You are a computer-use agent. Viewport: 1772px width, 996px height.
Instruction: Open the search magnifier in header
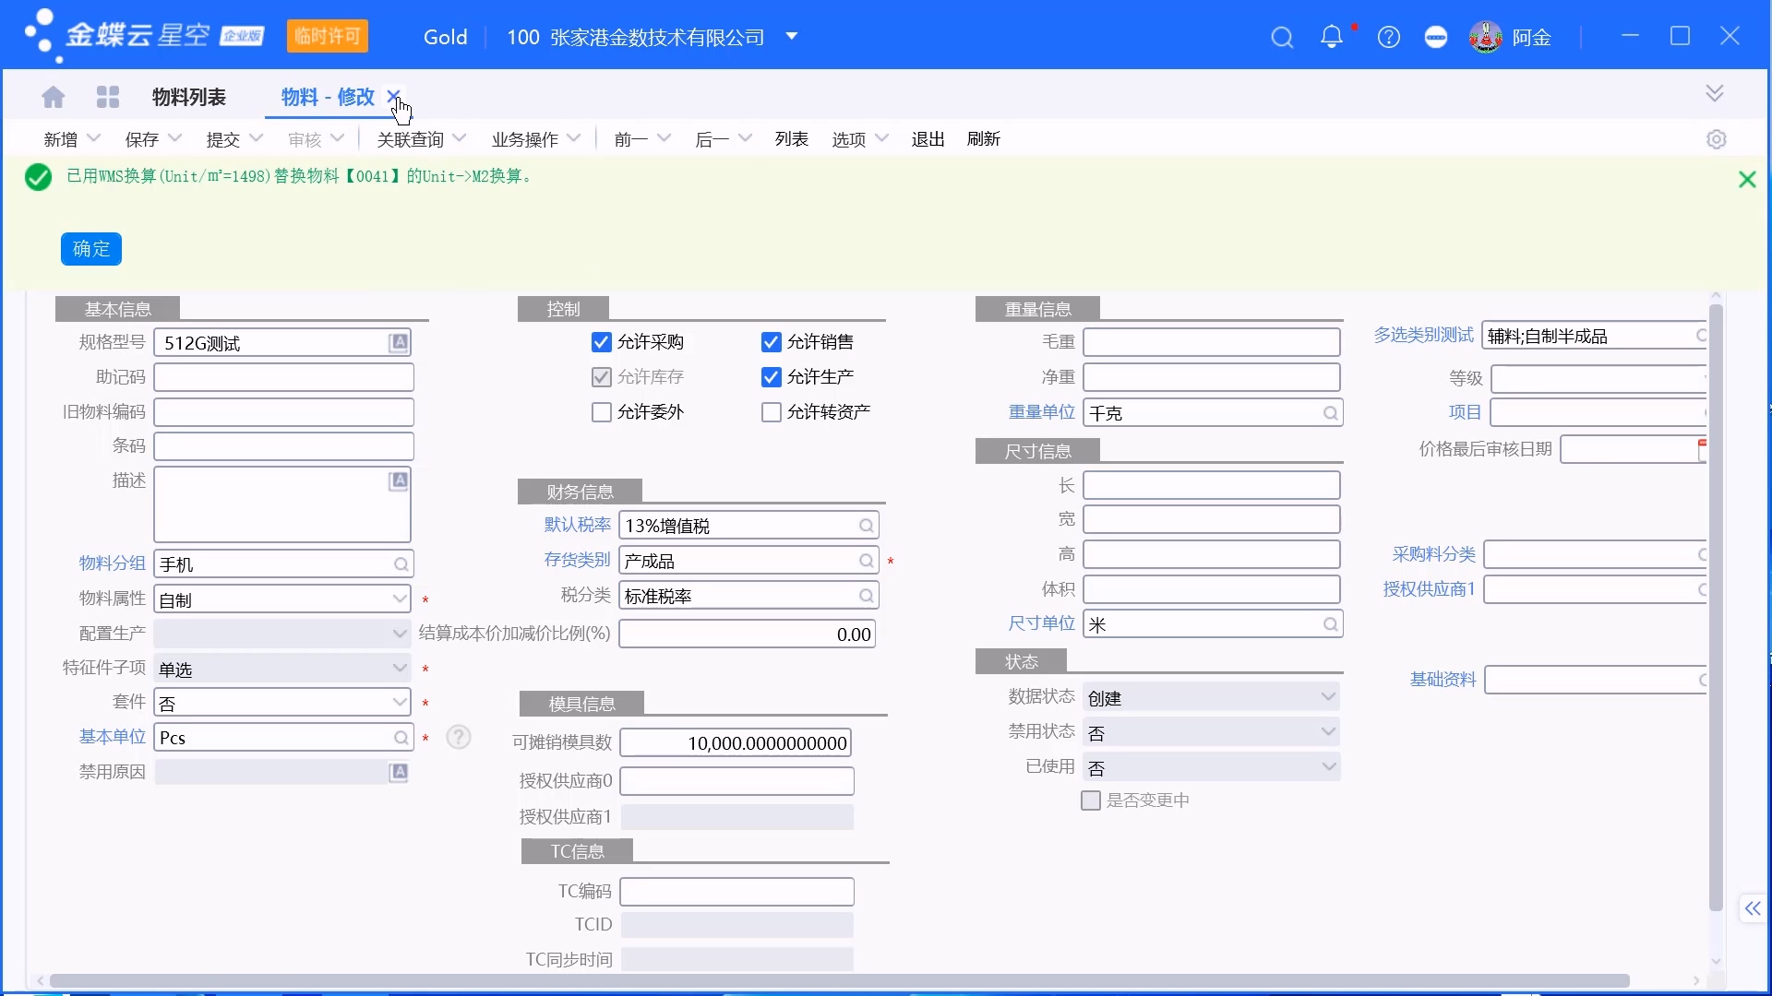coord(1282,38)
